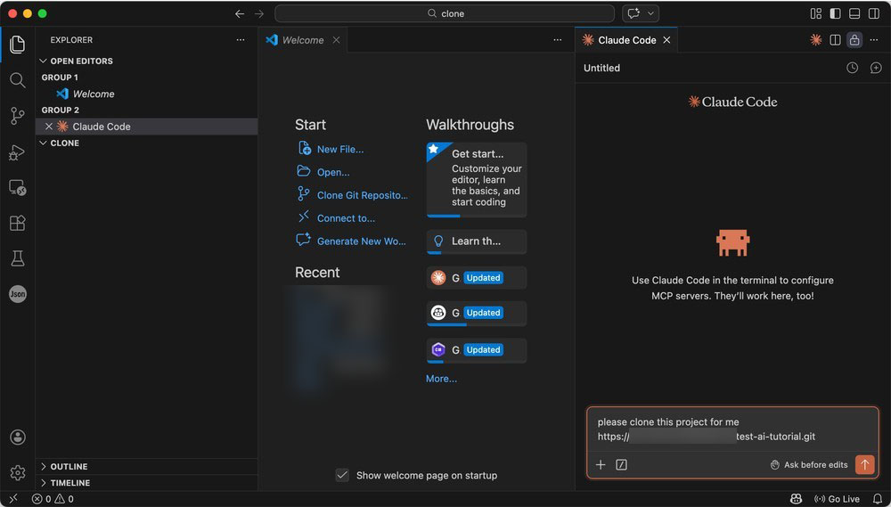Focus the command center search box
Screen dimensions: 891x507
(x=445, y=13)
